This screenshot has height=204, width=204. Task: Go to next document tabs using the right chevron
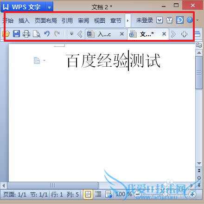[173, 34]
